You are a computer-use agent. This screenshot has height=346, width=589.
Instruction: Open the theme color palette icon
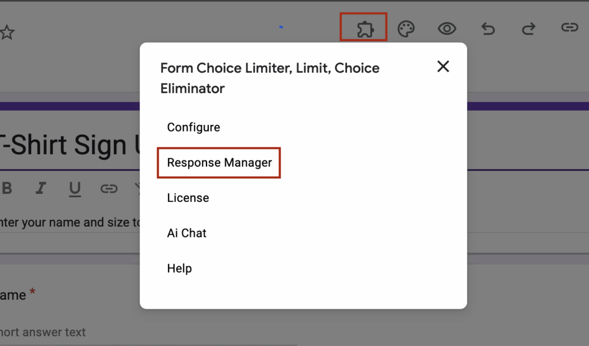click(407, 29)
